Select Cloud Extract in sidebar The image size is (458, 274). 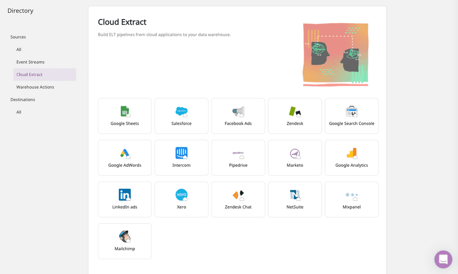click(30, 74)
